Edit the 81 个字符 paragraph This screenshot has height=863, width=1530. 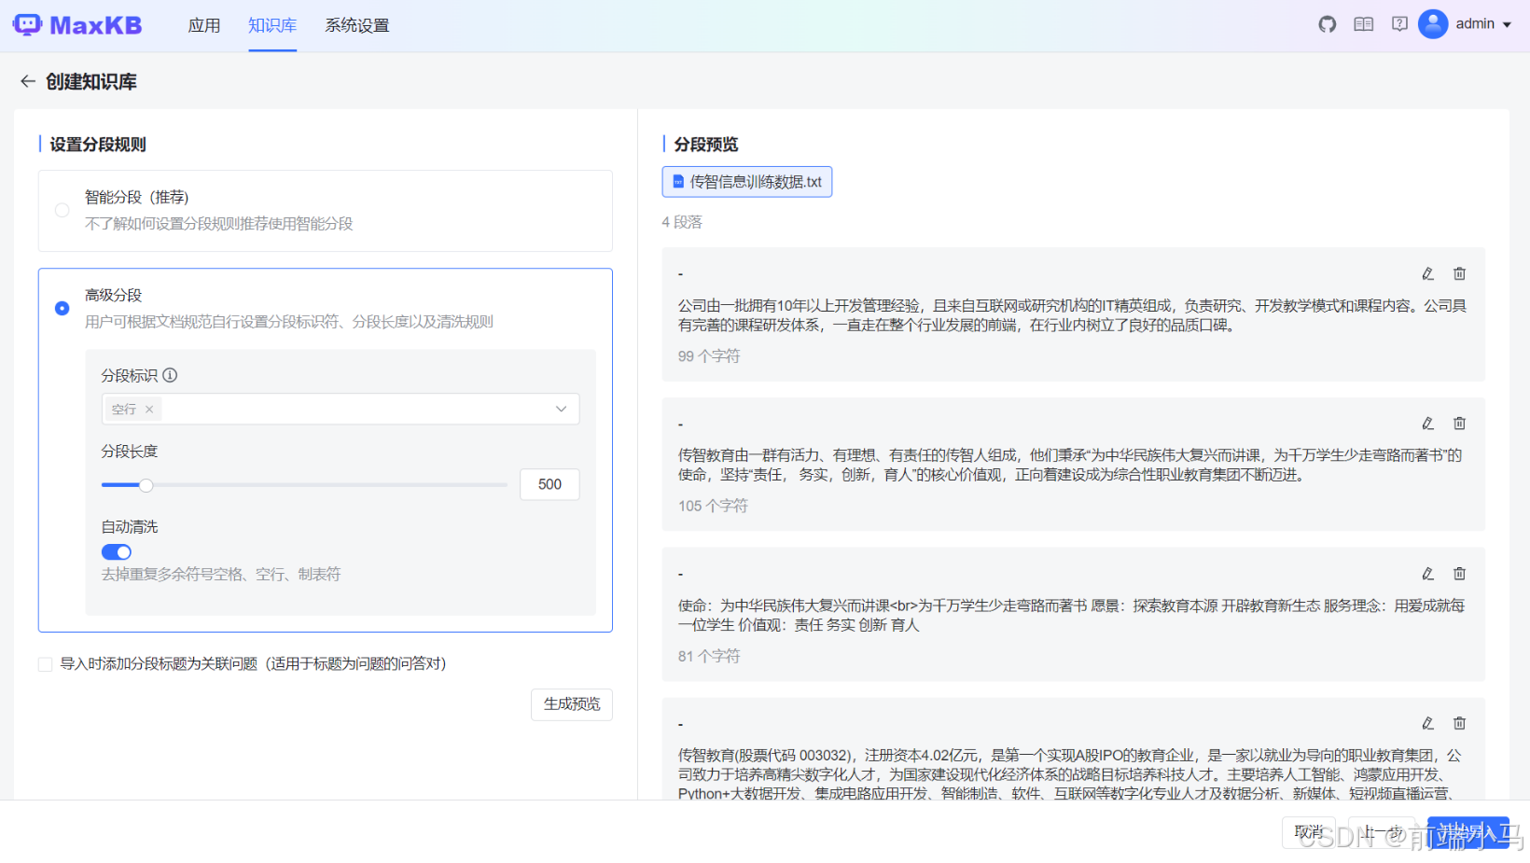pos(1427,574)
